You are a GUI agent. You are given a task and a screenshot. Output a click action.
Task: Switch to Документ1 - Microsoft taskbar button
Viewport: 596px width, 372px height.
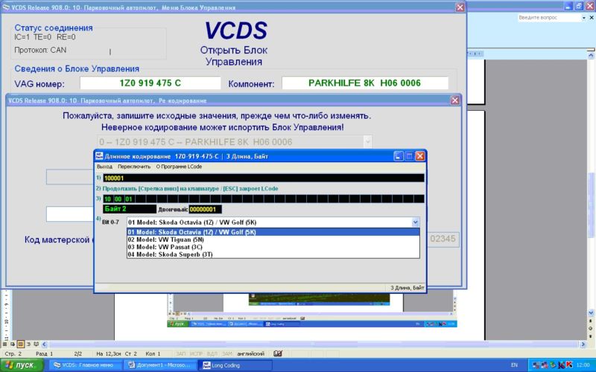pyautogui.click(x=160, y=365)
